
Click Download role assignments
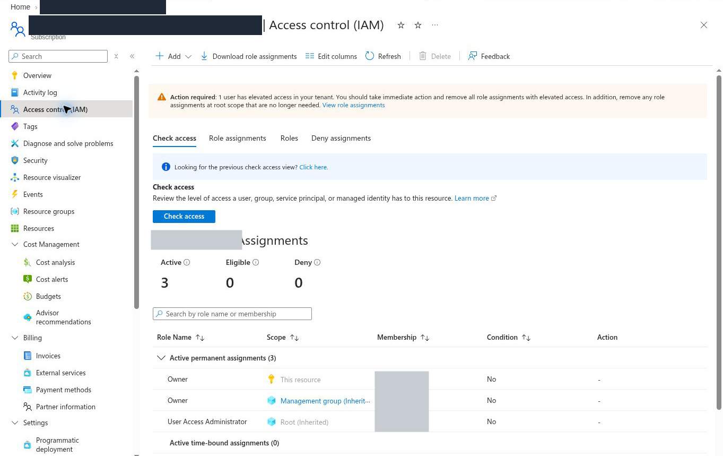pos(249,56)
